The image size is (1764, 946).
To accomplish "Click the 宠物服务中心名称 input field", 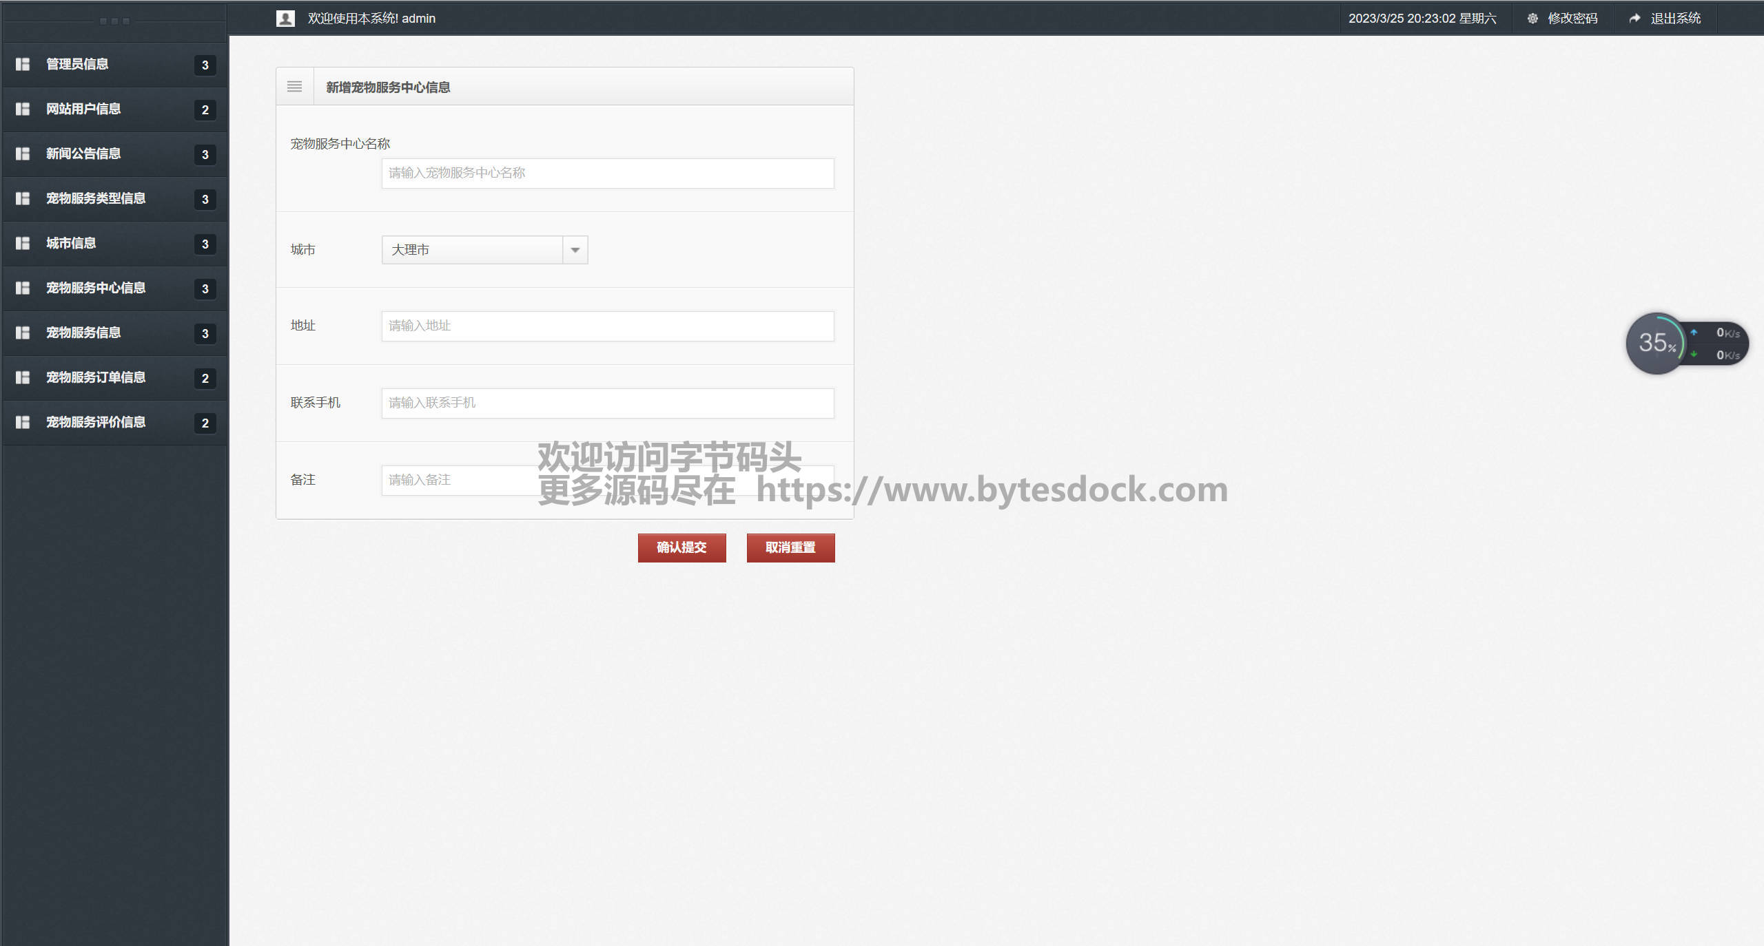I will point(607,174).
